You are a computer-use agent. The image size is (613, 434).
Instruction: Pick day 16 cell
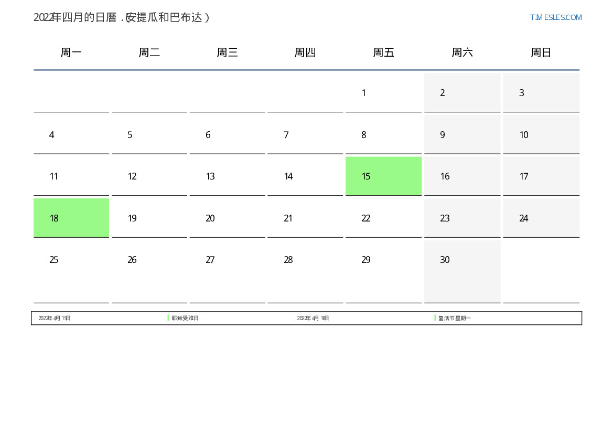point(462,176)
